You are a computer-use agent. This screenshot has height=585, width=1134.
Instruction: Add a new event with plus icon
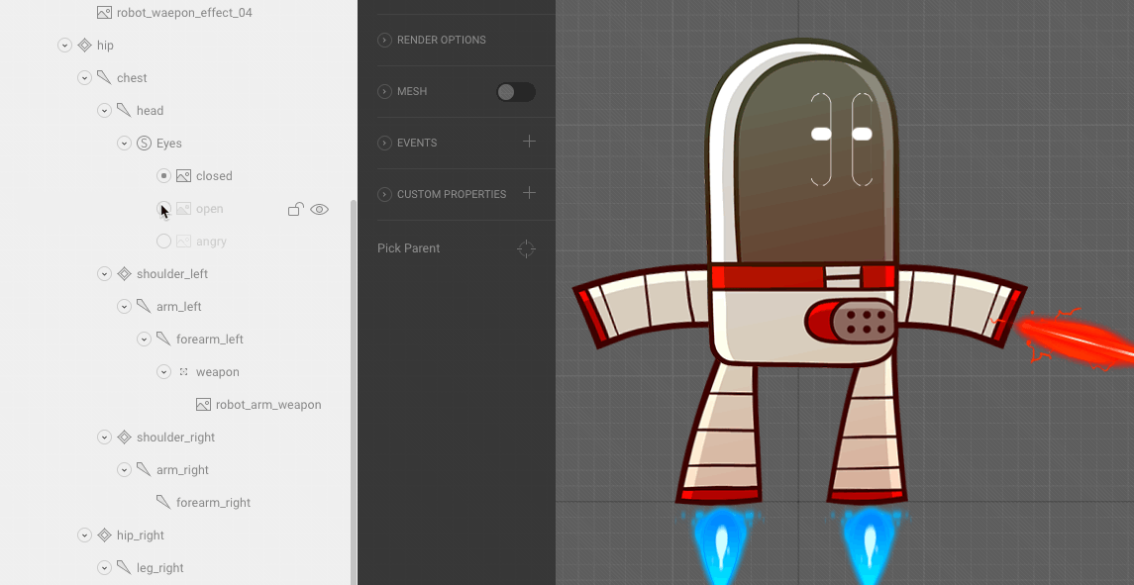529,142
